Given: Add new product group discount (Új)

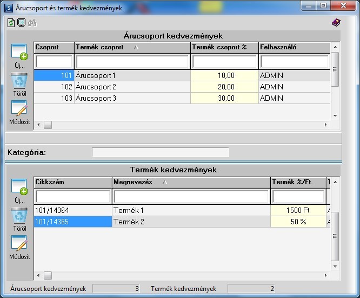Looking at the screenshot, I should pos(19,56).
